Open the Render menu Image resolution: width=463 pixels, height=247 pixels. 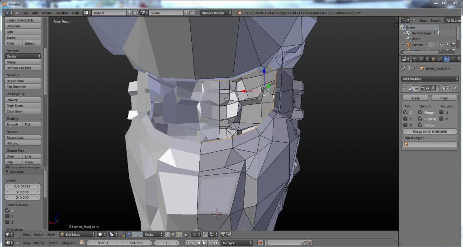click(47, 13)
